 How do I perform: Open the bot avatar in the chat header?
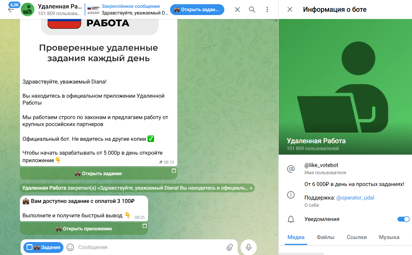pos(27,10)
